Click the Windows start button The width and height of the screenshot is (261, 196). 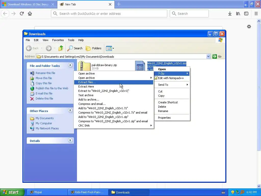pyautogui.click(x=12, y=192)
